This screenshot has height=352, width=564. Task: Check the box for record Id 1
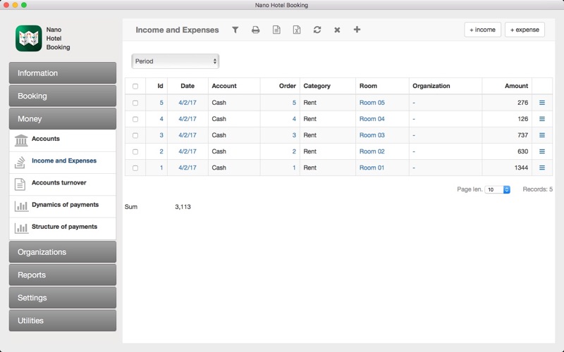click(x=135, y=168)
